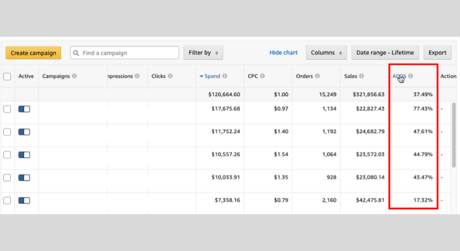Screen dimensions: 460x251
Task: Sort by the ACOS column header
Action: click(x=399, y=76)
